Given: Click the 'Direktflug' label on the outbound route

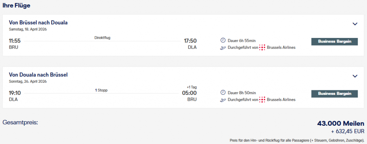Looking at the screenshot, I should pyautogui.click(x=102, y=38).
